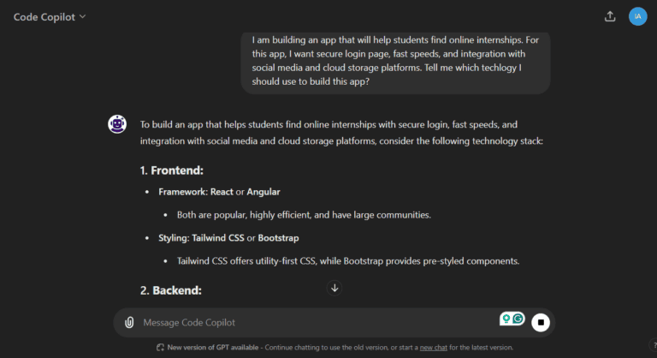Click the "1. Frontend:" heading

point(172,170)
